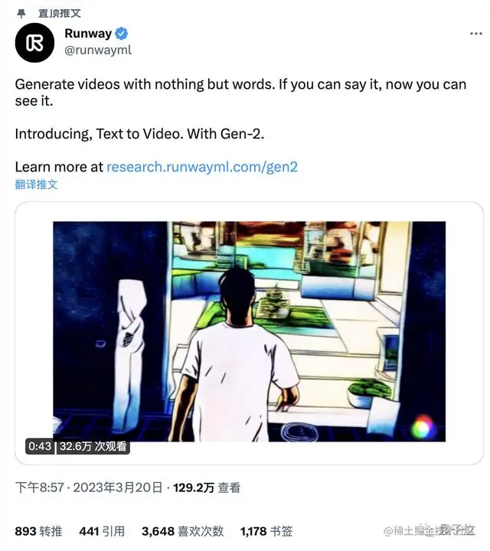Open the 1,178 书签 bookmarks count
Screen dimensions: 490x551
[x=266, y=531]
